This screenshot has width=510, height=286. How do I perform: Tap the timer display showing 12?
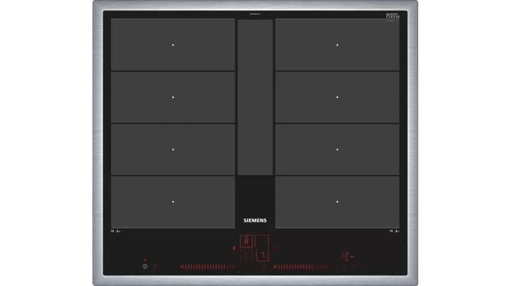click(x=345, y=256)
